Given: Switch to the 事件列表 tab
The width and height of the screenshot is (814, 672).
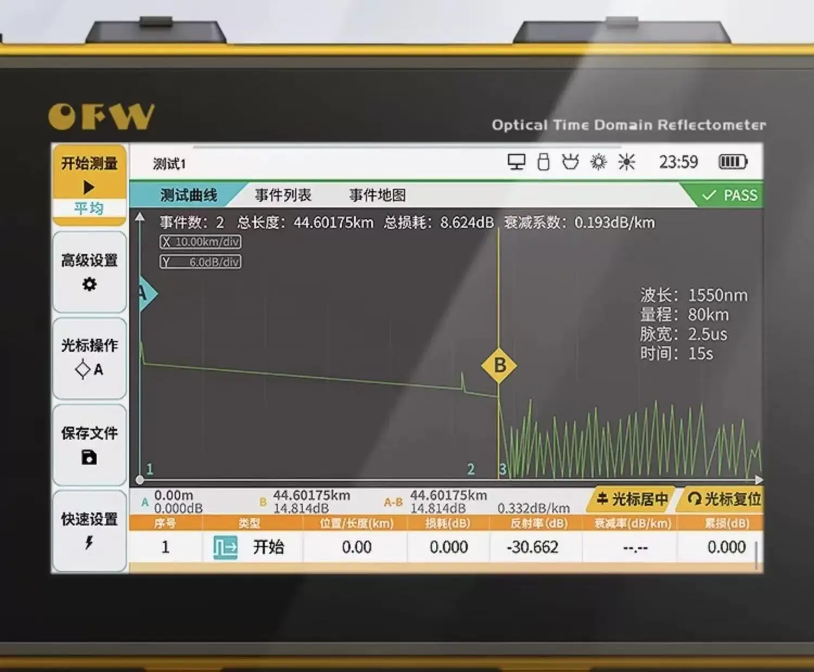Looking at the screenshot, I should (x=283, y=195).
